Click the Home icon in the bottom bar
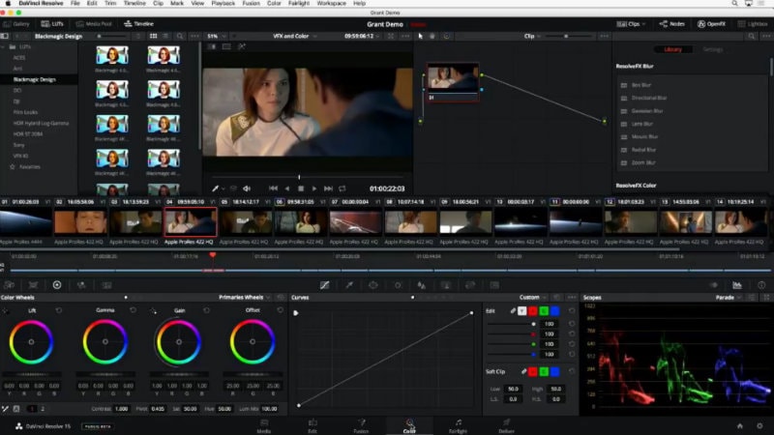This screenshot has width=774, height=435. 740,425
